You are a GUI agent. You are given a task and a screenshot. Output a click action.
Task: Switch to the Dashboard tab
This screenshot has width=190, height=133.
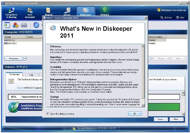(14, 74)
